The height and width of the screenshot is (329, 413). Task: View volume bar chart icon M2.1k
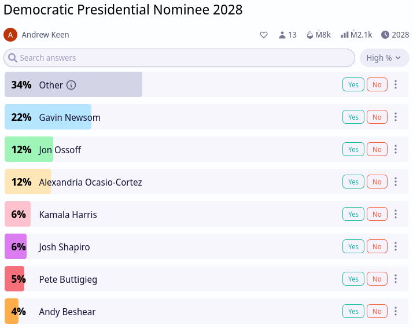(x=345, y=35)
